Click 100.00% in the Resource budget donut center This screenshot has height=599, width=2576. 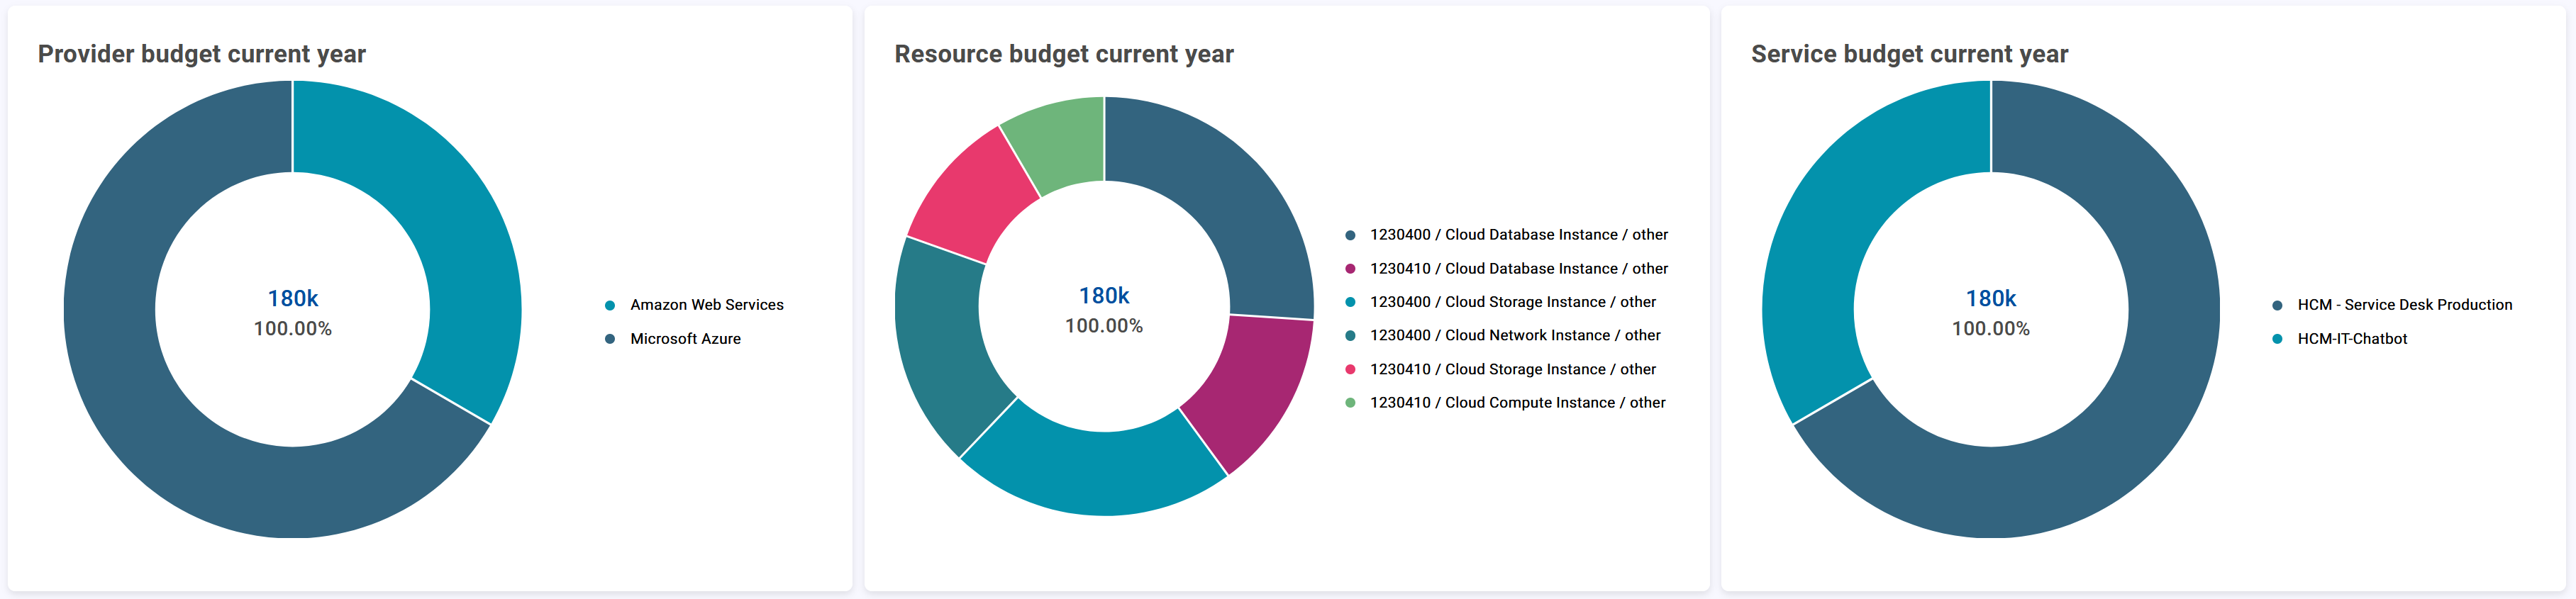pos(1104,326)
